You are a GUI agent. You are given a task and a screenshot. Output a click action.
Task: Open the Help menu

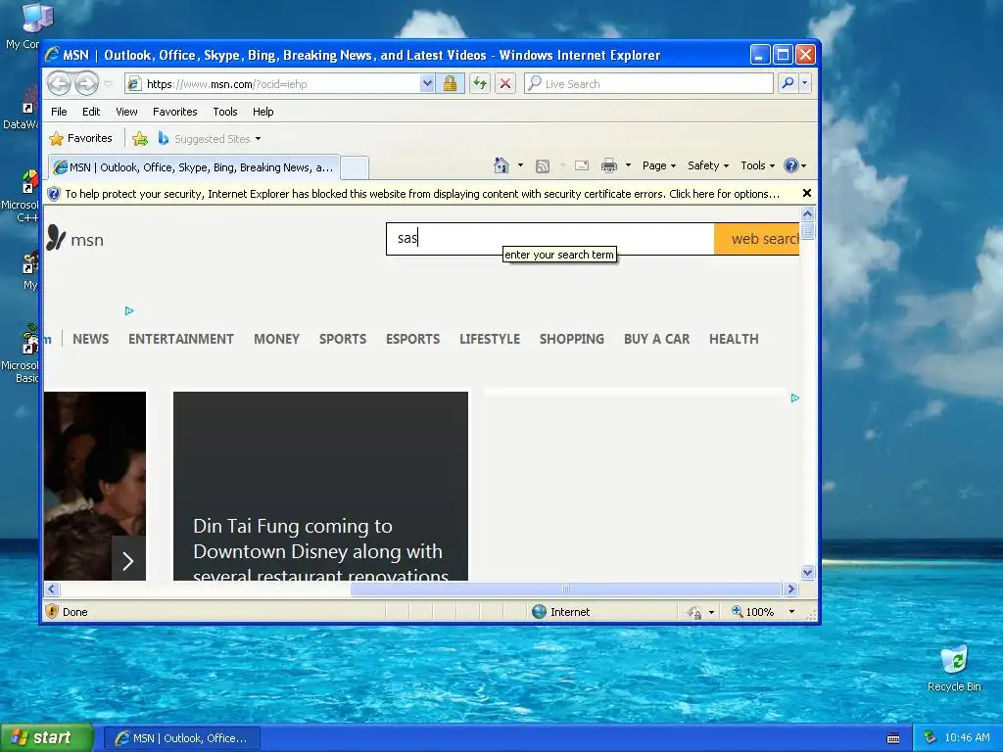click(x=263, y=112)
